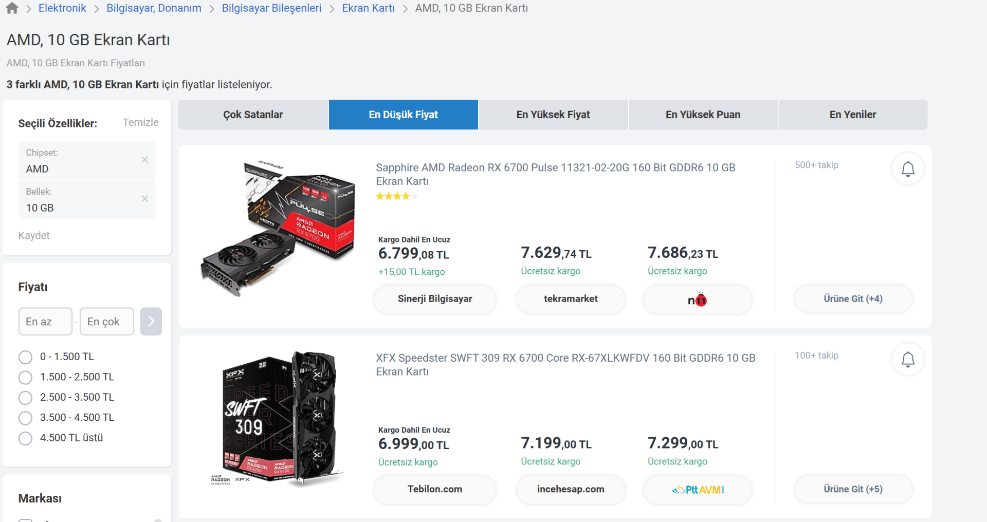Set price alert for XFX Speedster SWFT 309
987x522 pixels.
(908, 359)
